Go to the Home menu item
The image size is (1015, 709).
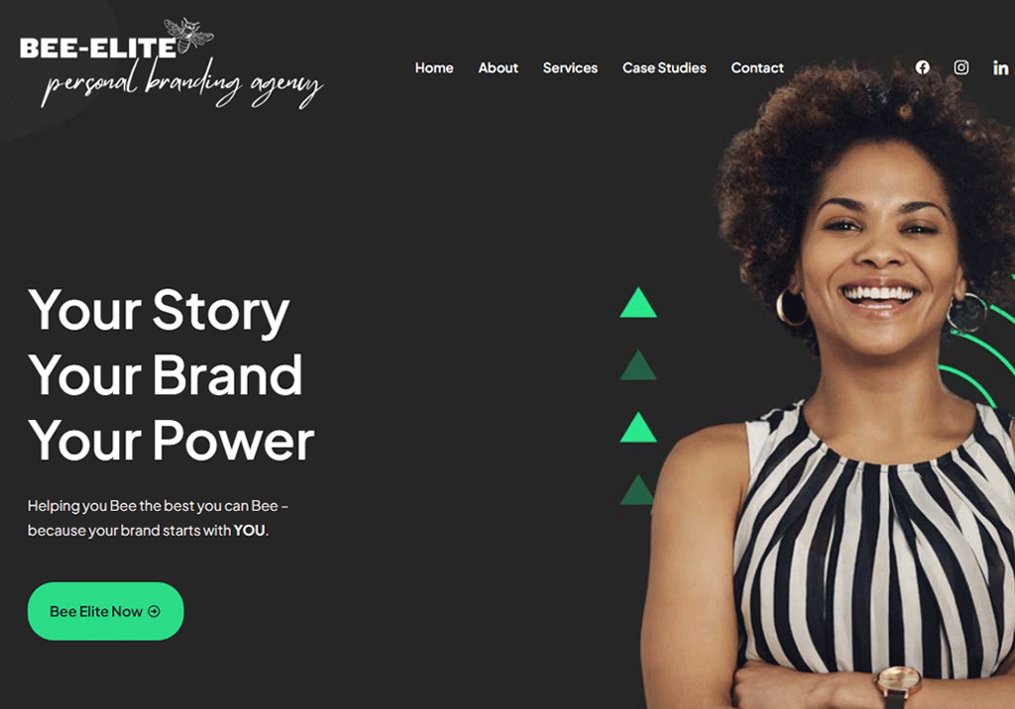click(x=434, y=68)
